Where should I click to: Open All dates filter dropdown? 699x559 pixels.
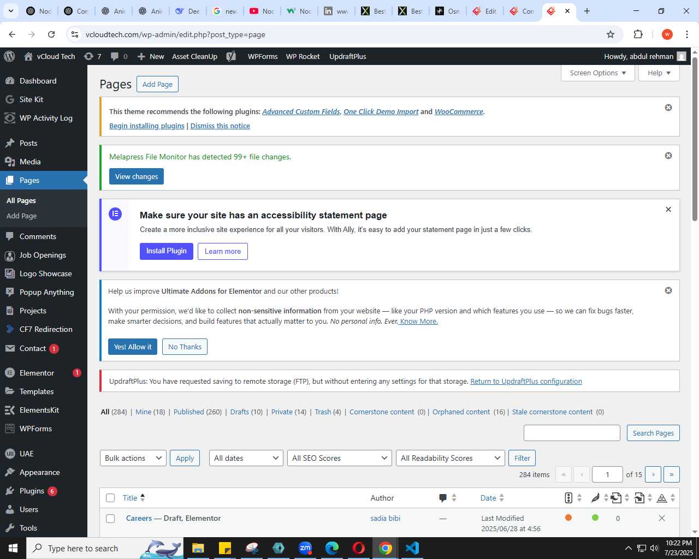pos(246,458)
